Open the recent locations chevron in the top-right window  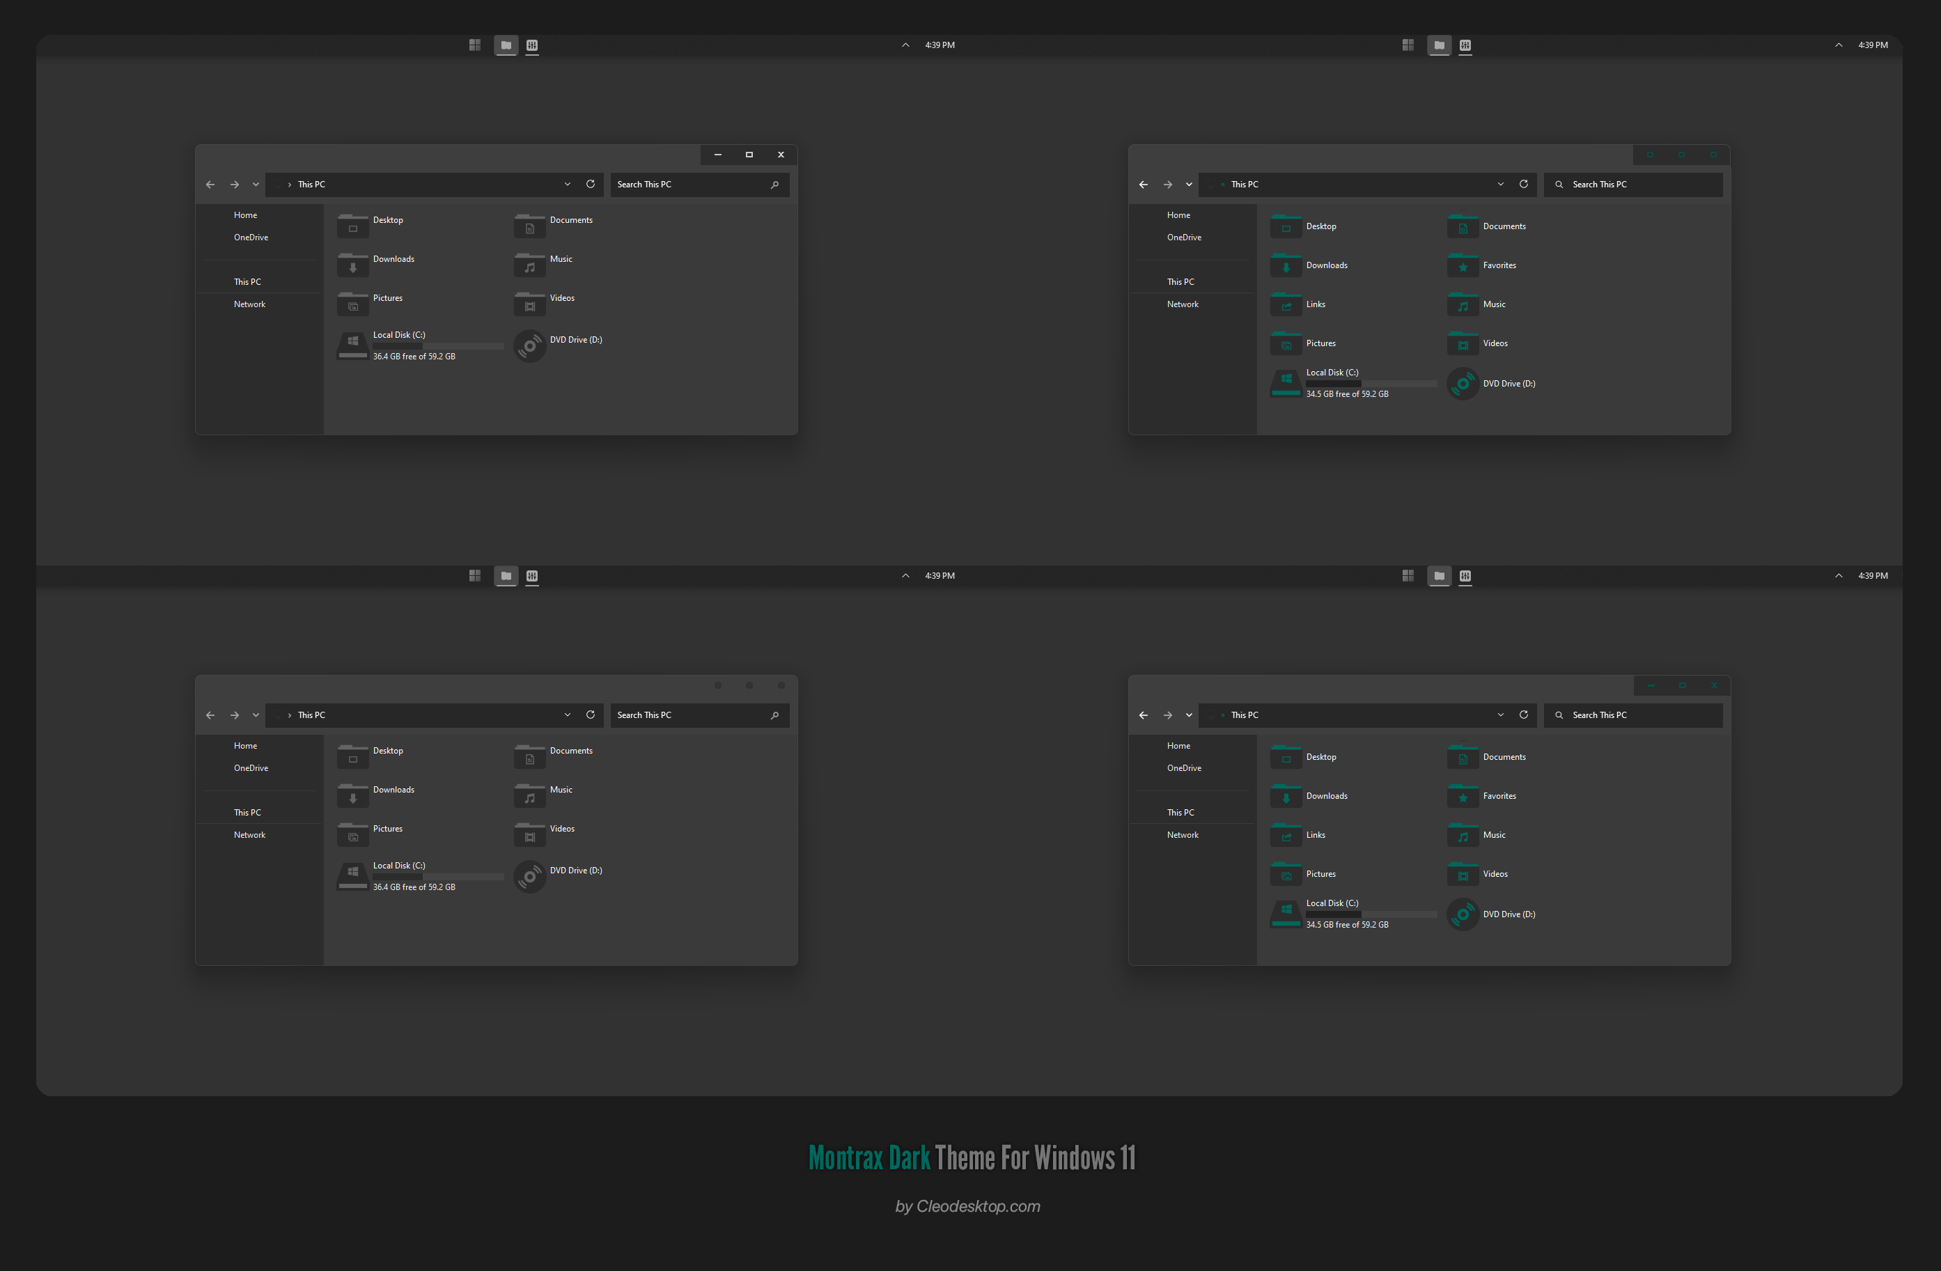1188,185
